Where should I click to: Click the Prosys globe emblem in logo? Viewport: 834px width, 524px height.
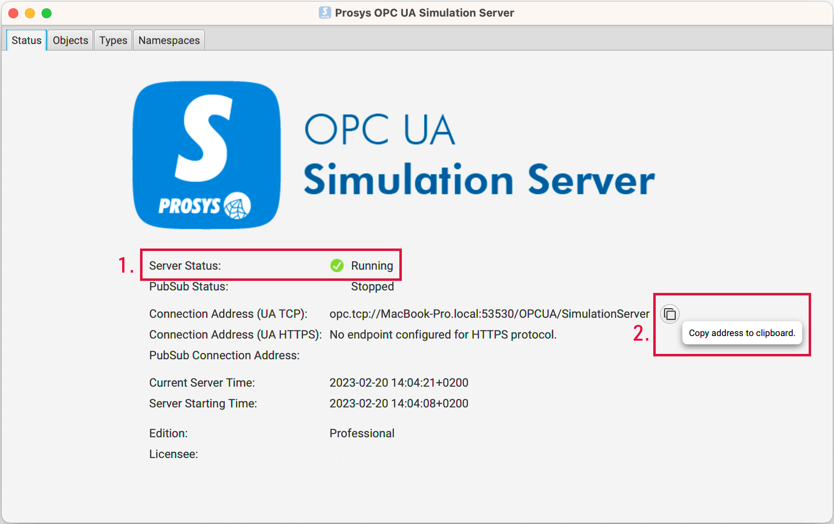(237, 205)
